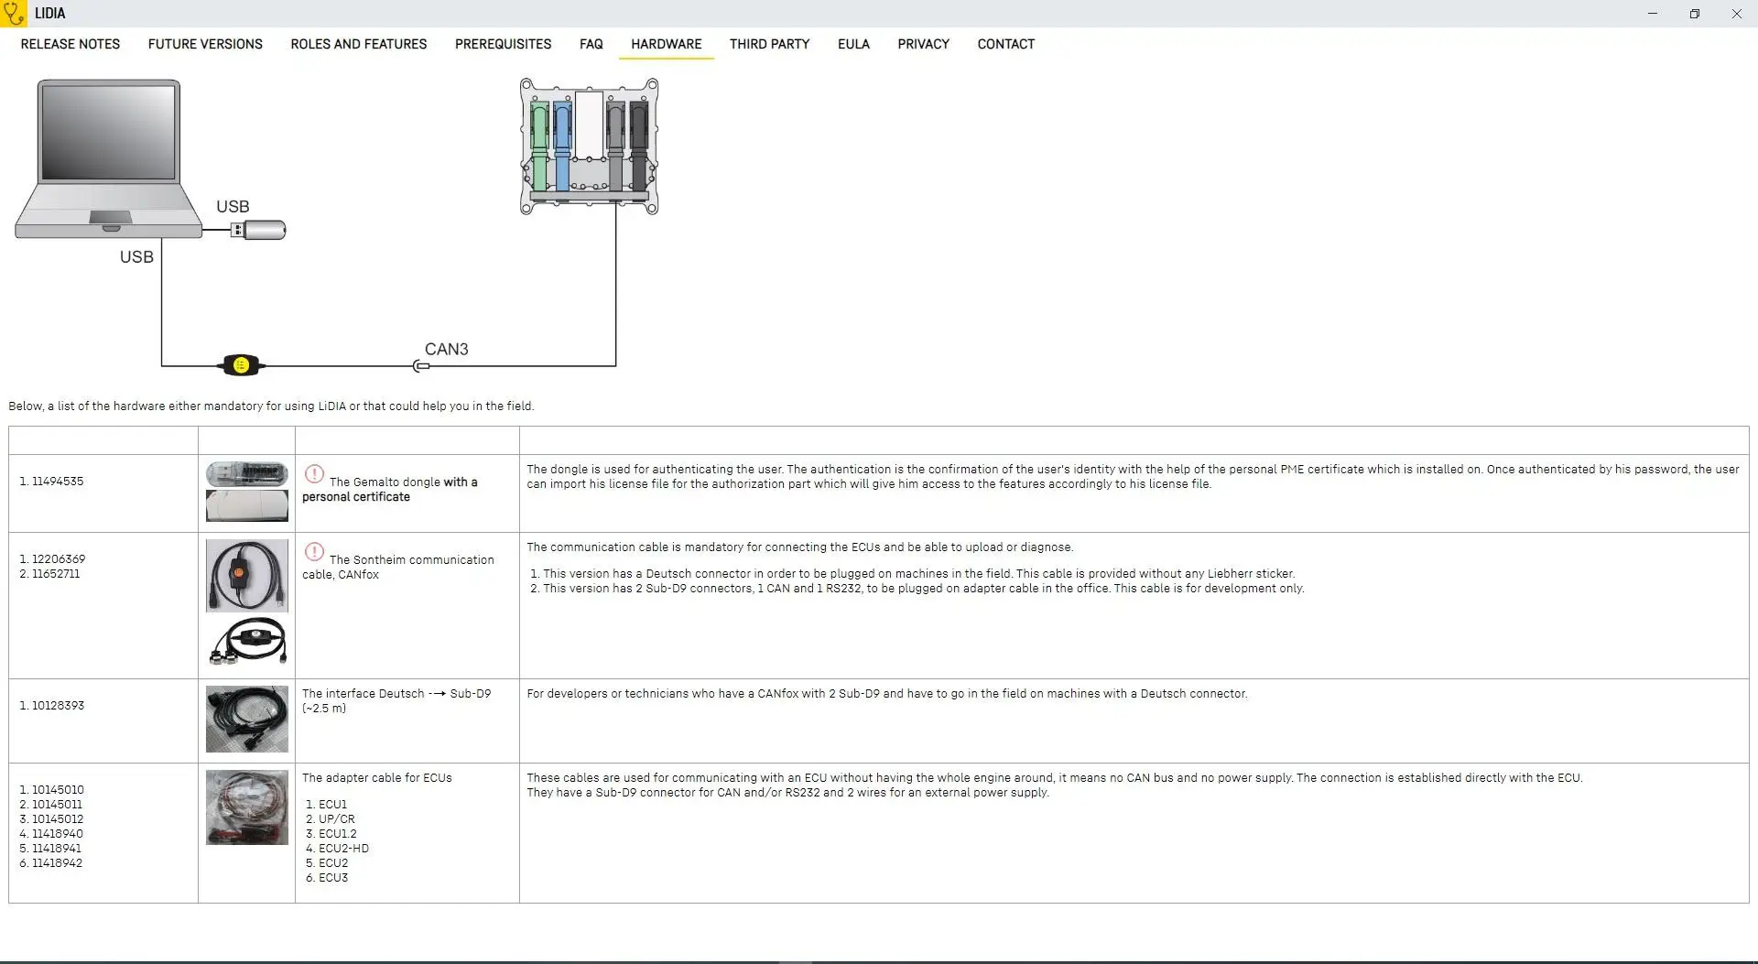Image resolution: width=1758 pixels, height=964 pixels.
Task: Click the ECU2-HD list entry
Action: coord(344,849)
